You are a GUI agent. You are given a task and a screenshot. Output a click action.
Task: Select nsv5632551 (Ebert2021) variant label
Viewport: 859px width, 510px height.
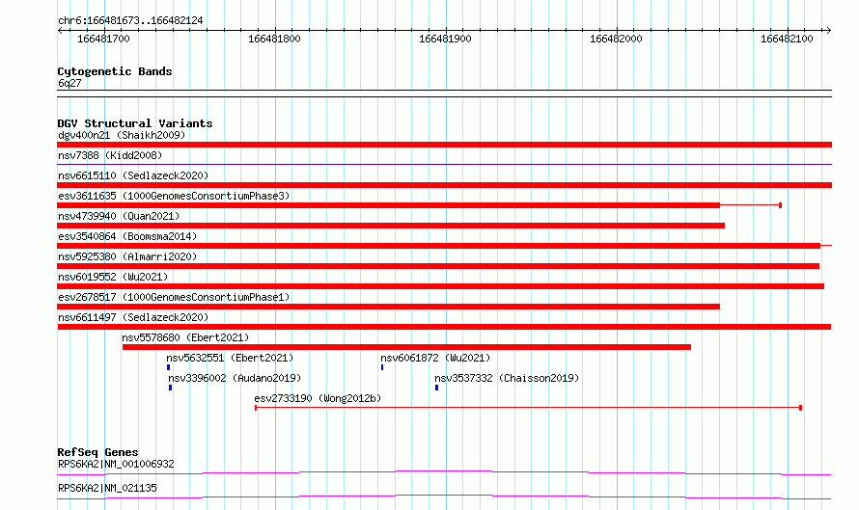click(230, 358)
